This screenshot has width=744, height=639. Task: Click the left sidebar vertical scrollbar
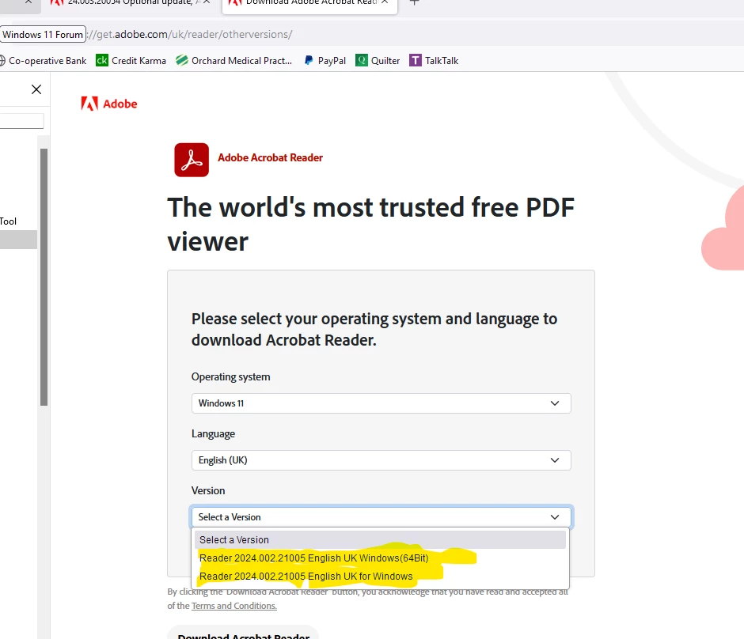pyautogui.click(x=44, y=278)
